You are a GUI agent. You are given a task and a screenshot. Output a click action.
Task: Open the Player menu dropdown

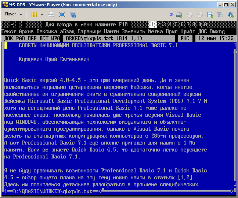(14, 14)
